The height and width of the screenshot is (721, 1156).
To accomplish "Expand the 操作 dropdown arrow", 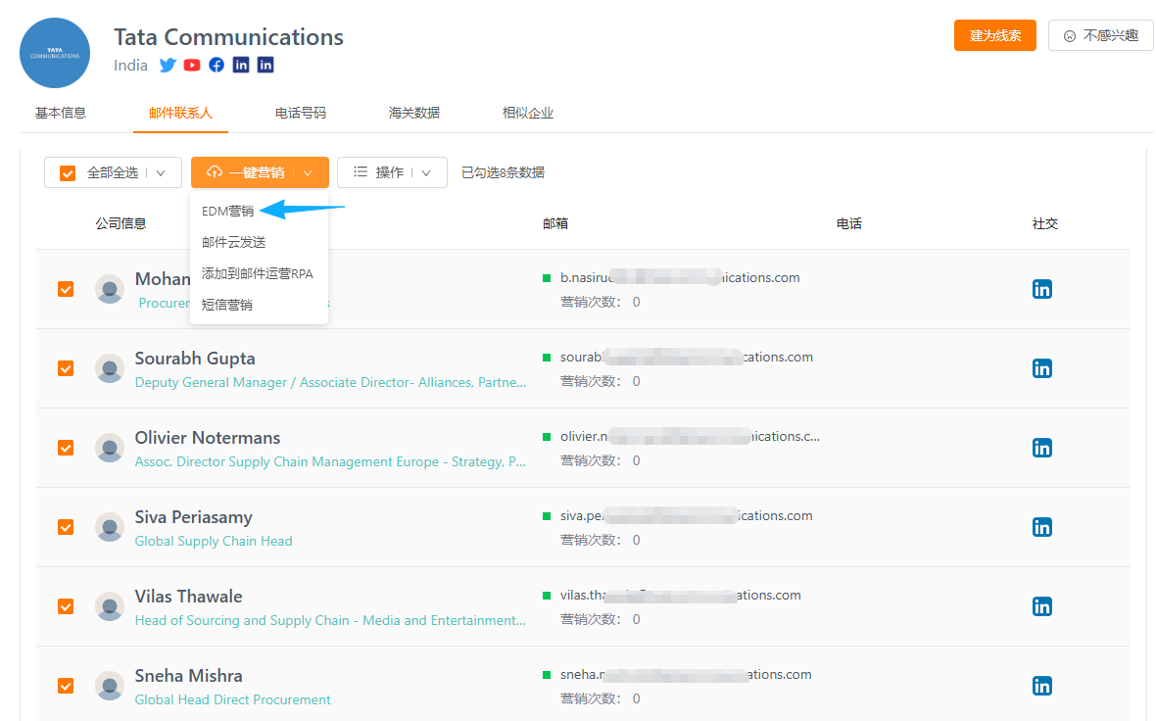I will [426, 173].
